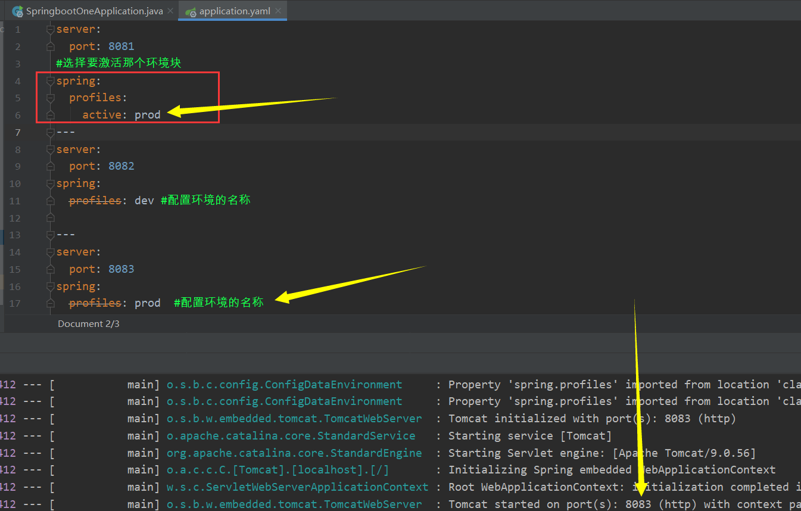Image resolution: width=801 pixels, height=511 pixels.
Task: Click the 'profiles:' key on line 5
Action: click(98, 98)
